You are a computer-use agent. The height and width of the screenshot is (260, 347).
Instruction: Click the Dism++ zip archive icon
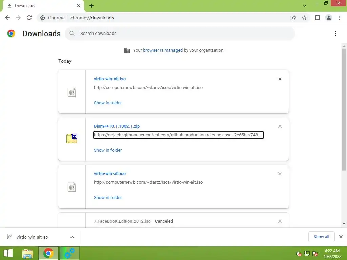point(72,138)
